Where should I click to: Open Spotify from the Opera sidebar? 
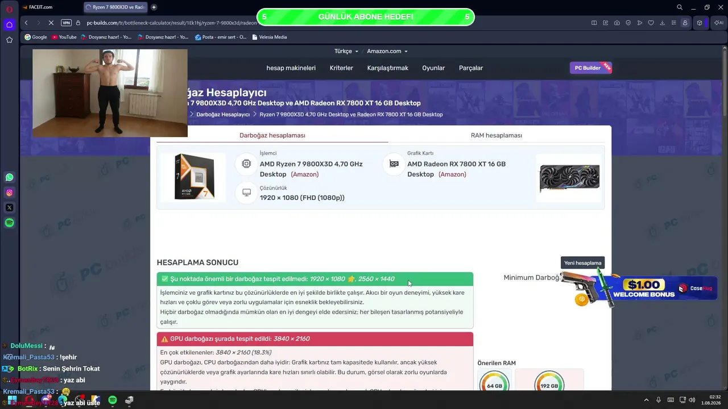click(9, 223)
